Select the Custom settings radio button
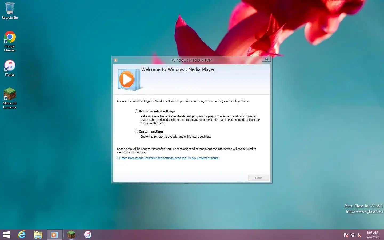Viewport: 384px width, 240px height. click(x=136, y=131)
